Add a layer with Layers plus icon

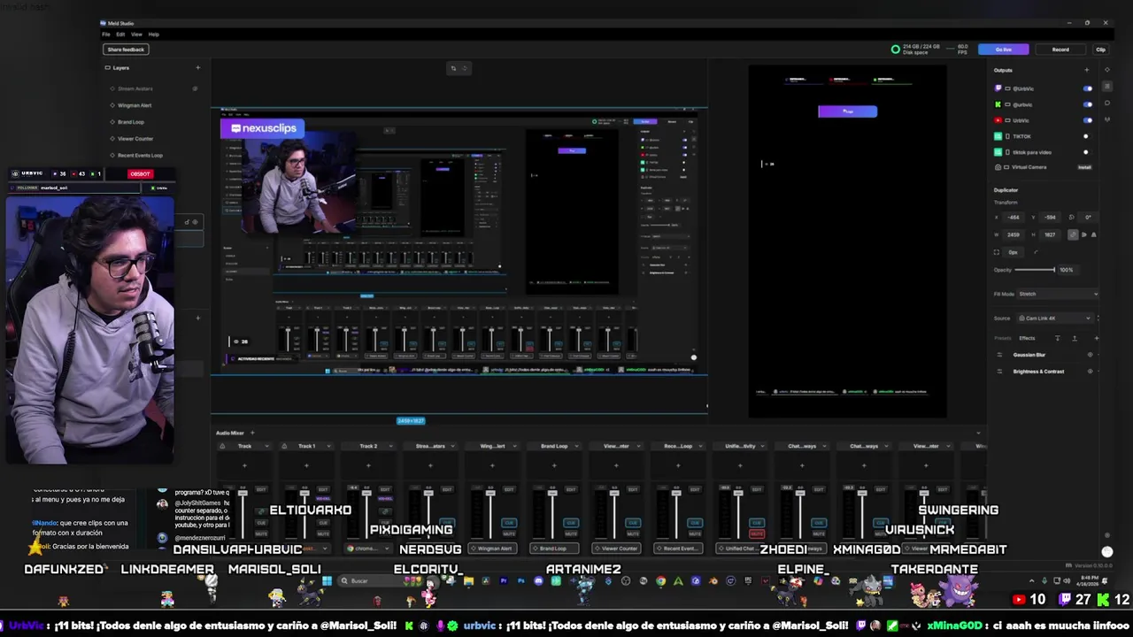tap(197, 67)
